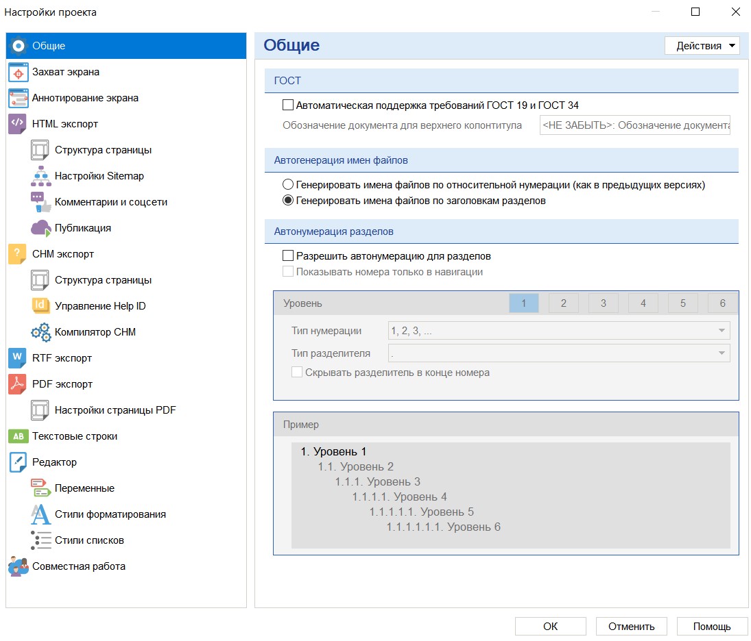This screenshot has width=751, height=641.
Task: Click the PDF экспорт icon
Action: click(x=19, y=384)
